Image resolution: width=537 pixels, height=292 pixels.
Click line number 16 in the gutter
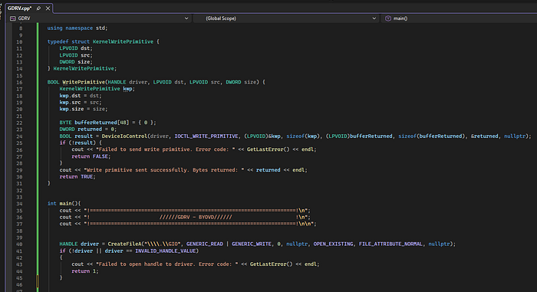click(19, 83)
